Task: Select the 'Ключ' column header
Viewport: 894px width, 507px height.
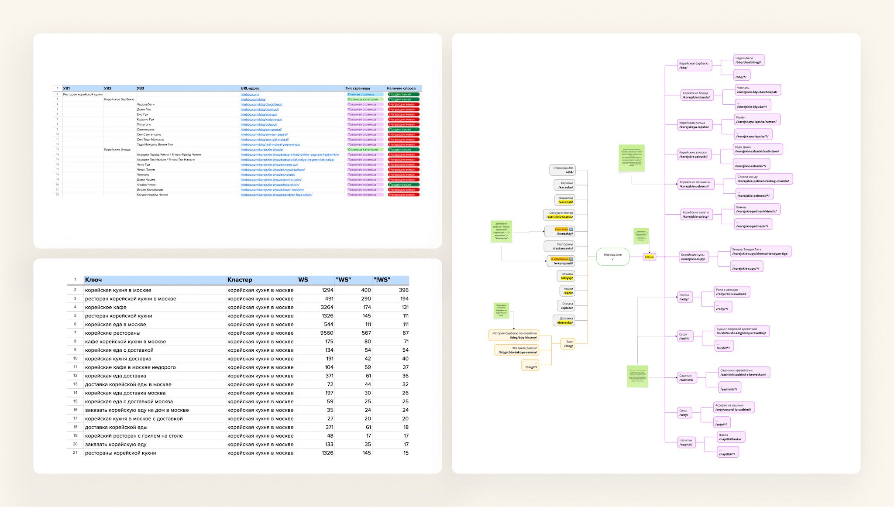Action: click(93, 280)
